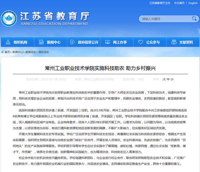Viewport: 200px width, 172px height.
Task: Click paragraph starting 开展大学生暑期科技支农
Action: coord(99,143)
